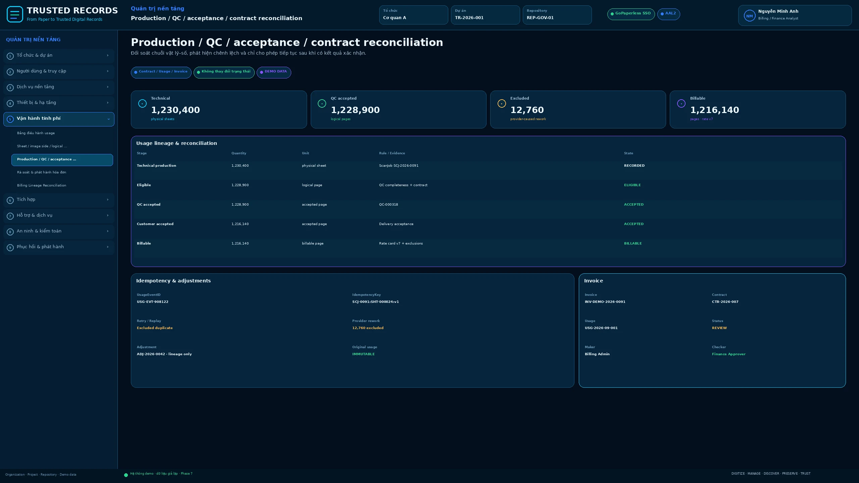Screen dimensions: 859x483
Task: Click the Excluded card circle icon
Action: click(x=502, y=103)
